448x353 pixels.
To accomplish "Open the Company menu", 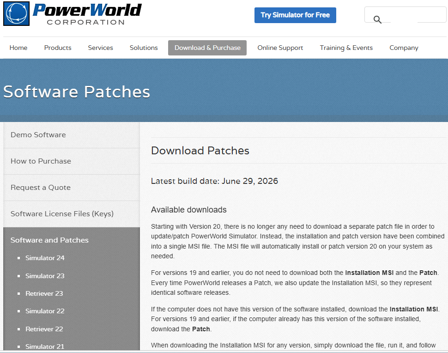I will point(404,48).
